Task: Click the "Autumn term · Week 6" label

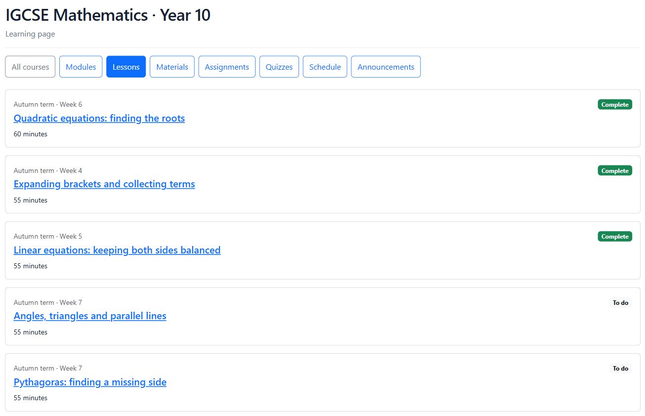Action: pos(48,104)
